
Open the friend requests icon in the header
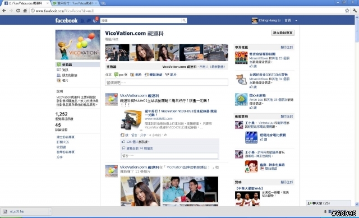coord(82,21)
